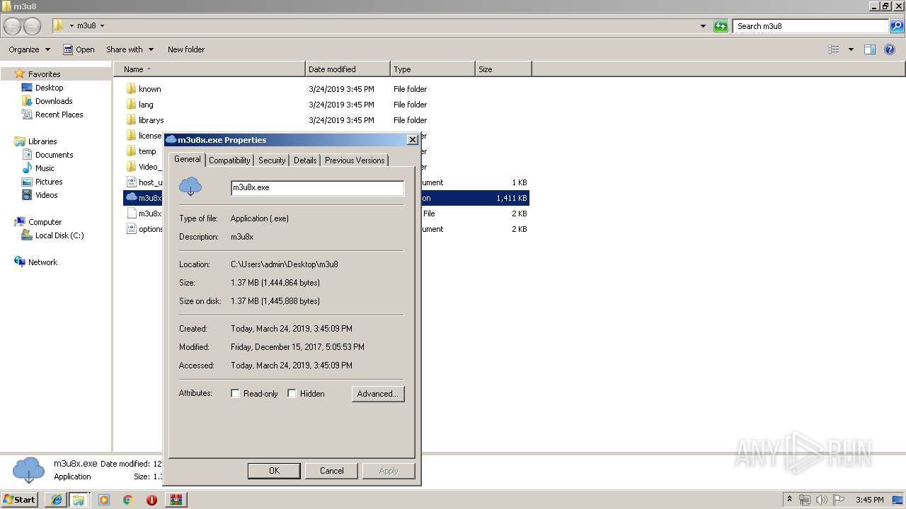Open the Share with dropdown
This screenshot has width=906, height=509.
click(x=130, y=49)
